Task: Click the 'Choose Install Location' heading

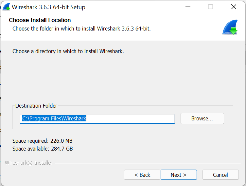Action: (x=40, y=20)
